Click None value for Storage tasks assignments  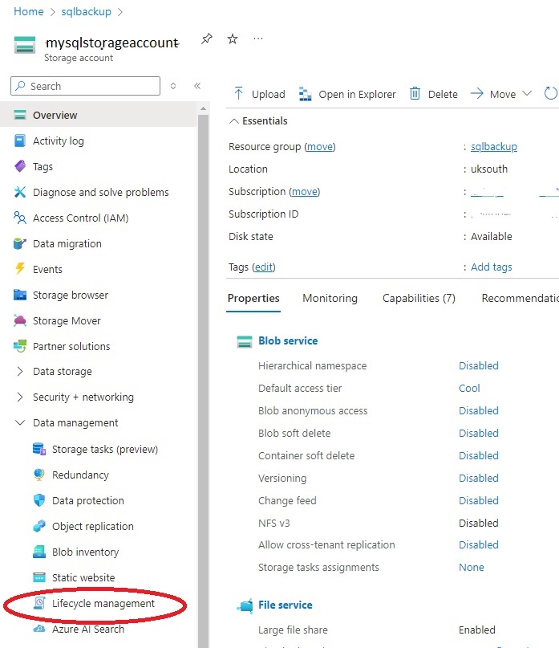pyautogui.click(x=472, y=568)
